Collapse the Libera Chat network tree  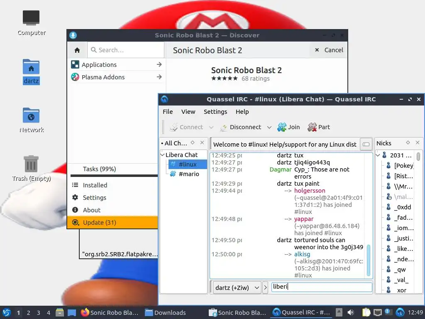pyautogui.click(x=163, y=155)
